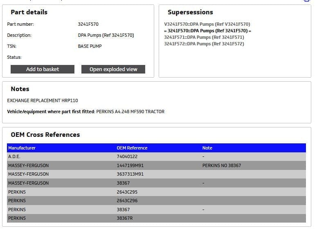The width and height of the screenshot is (317, 232).
Task: Select Perkins reference 2643C295
Action: (127, 192)
